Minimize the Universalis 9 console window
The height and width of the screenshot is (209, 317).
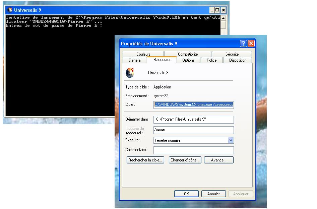[x=212, y=10]
